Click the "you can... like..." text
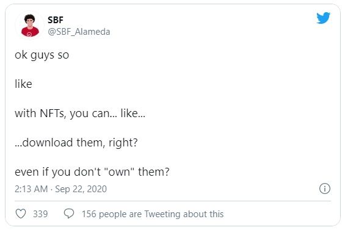 [x=107, y=113]
